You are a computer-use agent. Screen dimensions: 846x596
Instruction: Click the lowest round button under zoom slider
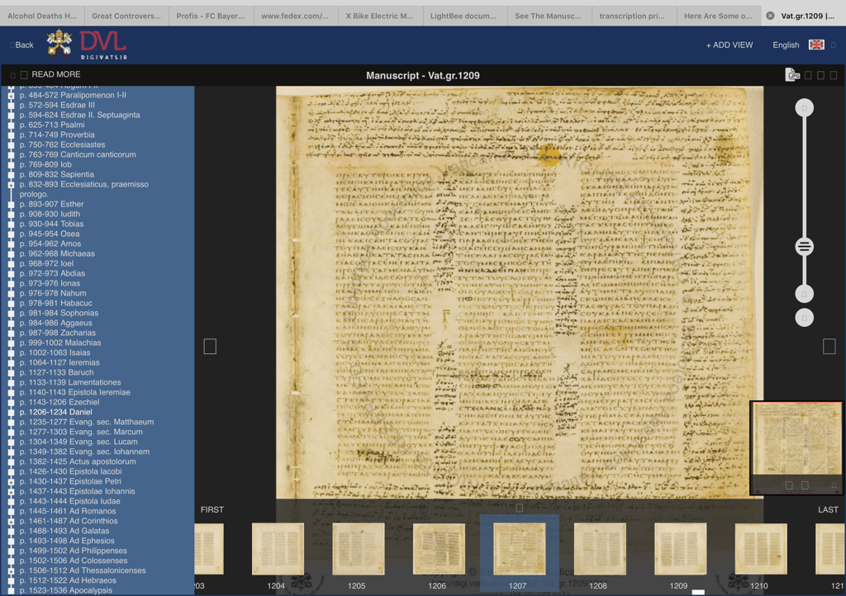pos(804,318)
